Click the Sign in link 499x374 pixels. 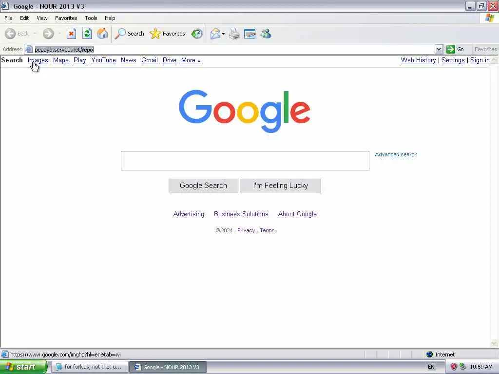pyautogui.click(x=480, y=60)
